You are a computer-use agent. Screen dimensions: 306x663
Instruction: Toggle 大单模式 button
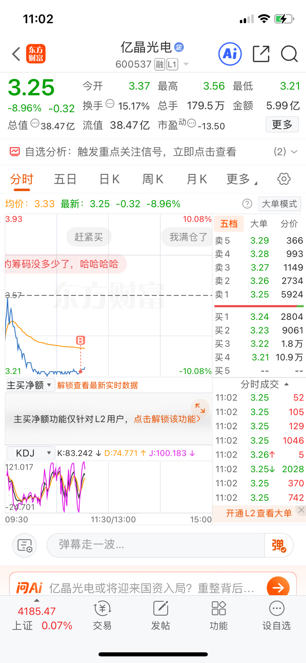280,204
